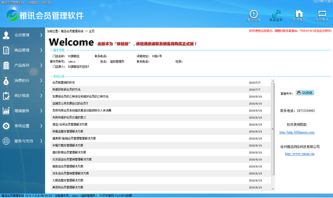Open 美容院会员管理解决方案 row
The image size is (333, 198).
point(160,187)
